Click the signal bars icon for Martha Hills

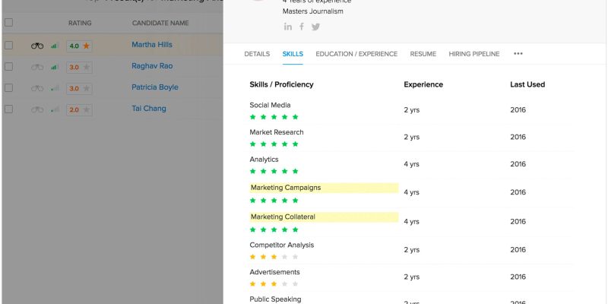55,46
